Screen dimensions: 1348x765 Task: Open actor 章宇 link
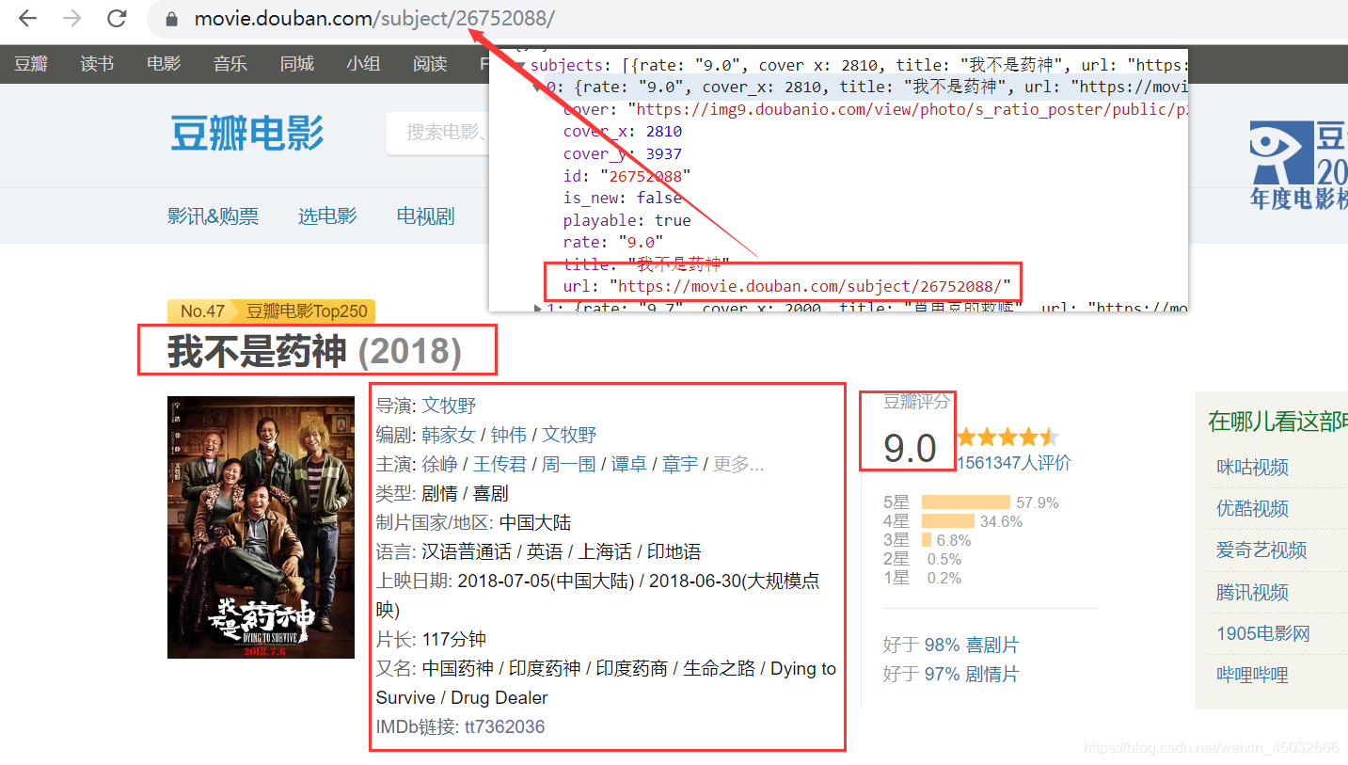click(x=680, y=464)
